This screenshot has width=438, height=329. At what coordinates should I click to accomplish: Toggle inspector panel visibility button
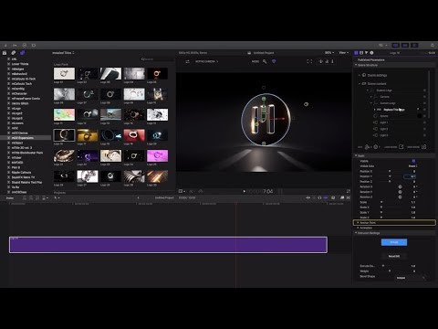(414, 45)
